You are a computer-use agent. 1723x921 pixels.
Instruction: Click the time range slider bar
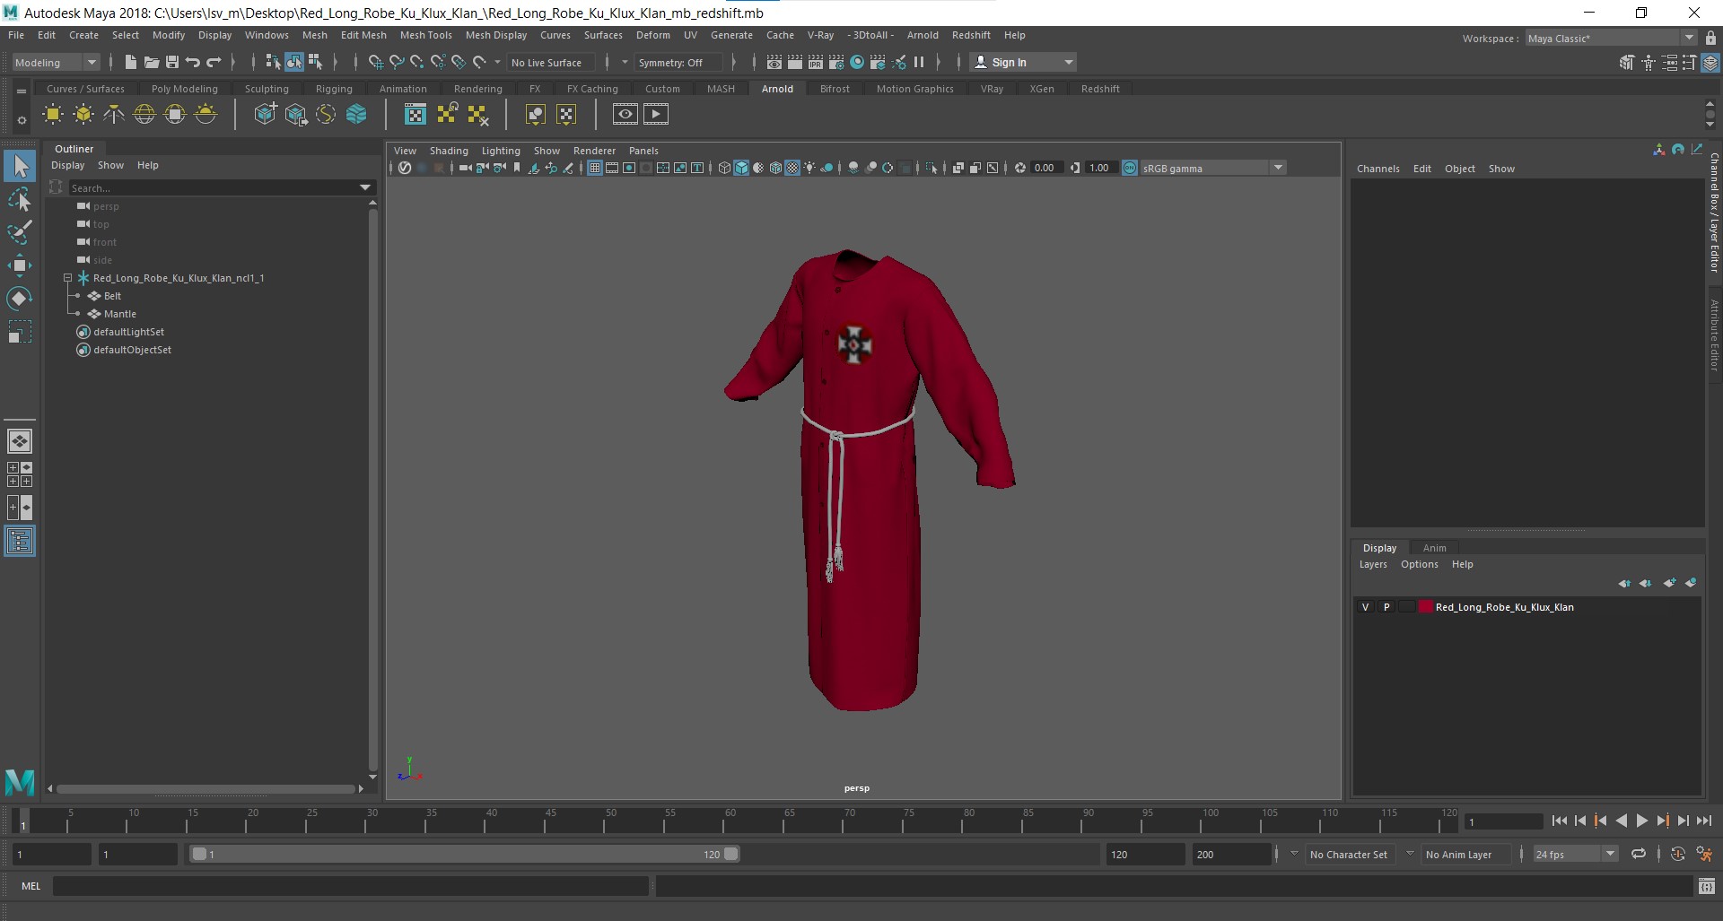(466, 854)
